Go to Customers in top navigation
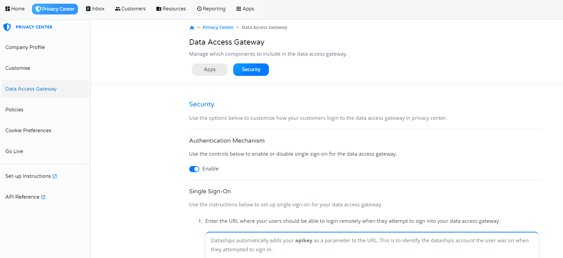 [130, 9]
